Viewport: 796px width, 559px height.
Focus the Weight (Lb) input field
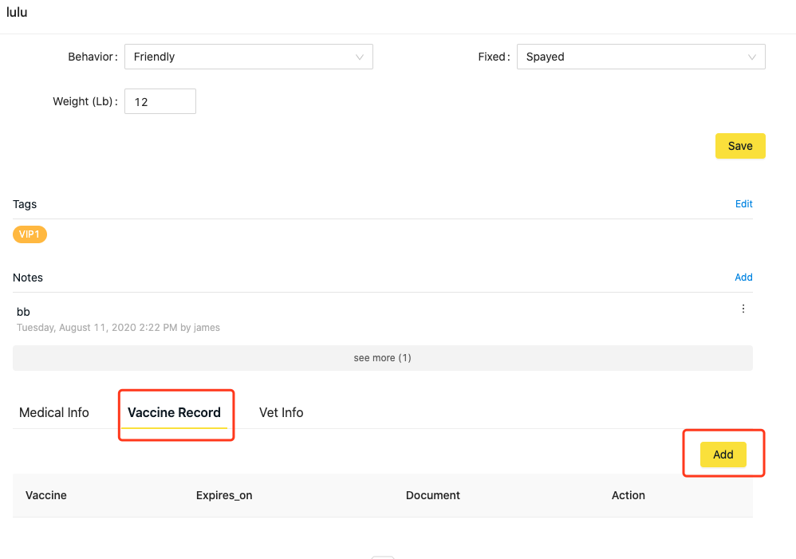pyautogui.click(x=160, y=101)
